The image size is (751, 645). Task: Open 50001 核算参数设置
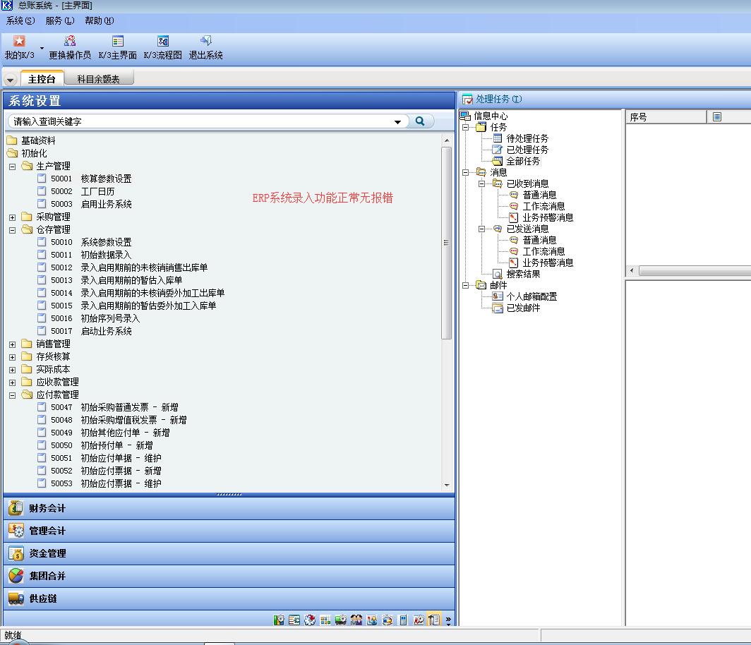pos(91,179)
